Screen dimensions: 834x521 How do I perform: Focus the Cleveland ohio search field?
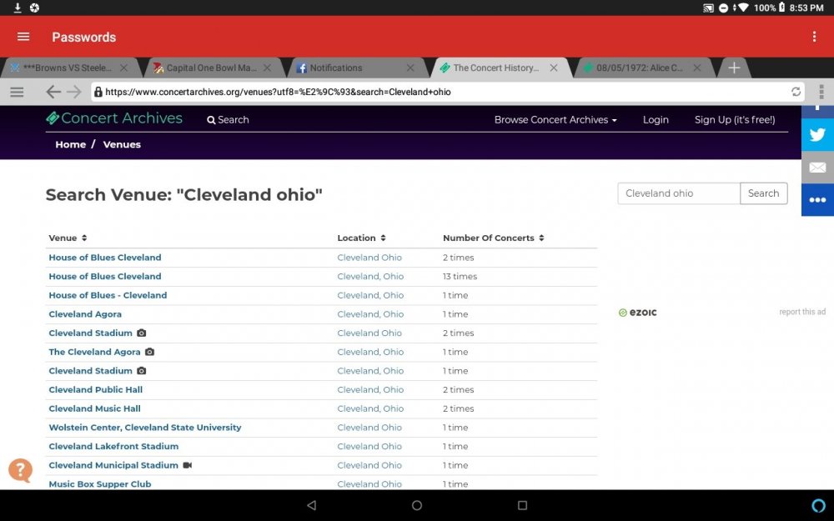click(679, 193)
